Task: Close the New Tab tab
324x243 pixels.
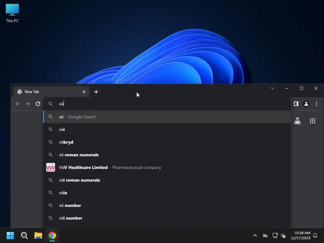Action: tap(84, 92)
